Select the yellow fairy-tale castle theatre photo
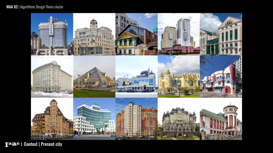The image size is (273, 153). click(179, 76)
